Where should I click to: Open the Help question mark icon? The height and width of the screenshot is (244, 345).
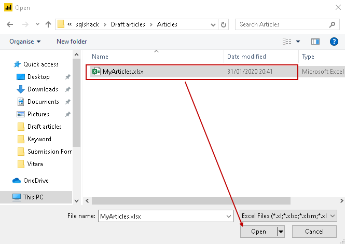tap(334, 42)
